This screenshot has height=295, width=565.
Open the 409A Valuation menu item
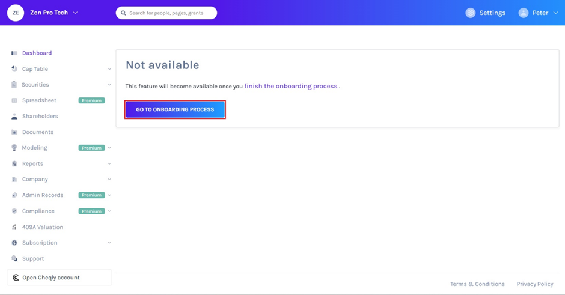(x=43, y=227)
